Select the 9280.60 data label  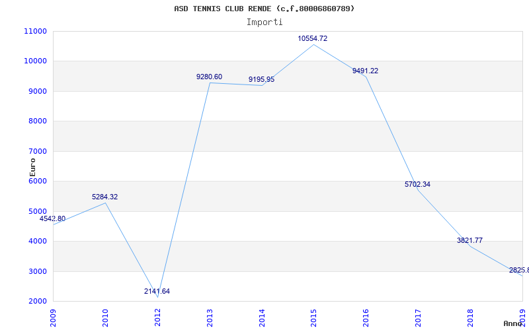(x=209, y=77)
